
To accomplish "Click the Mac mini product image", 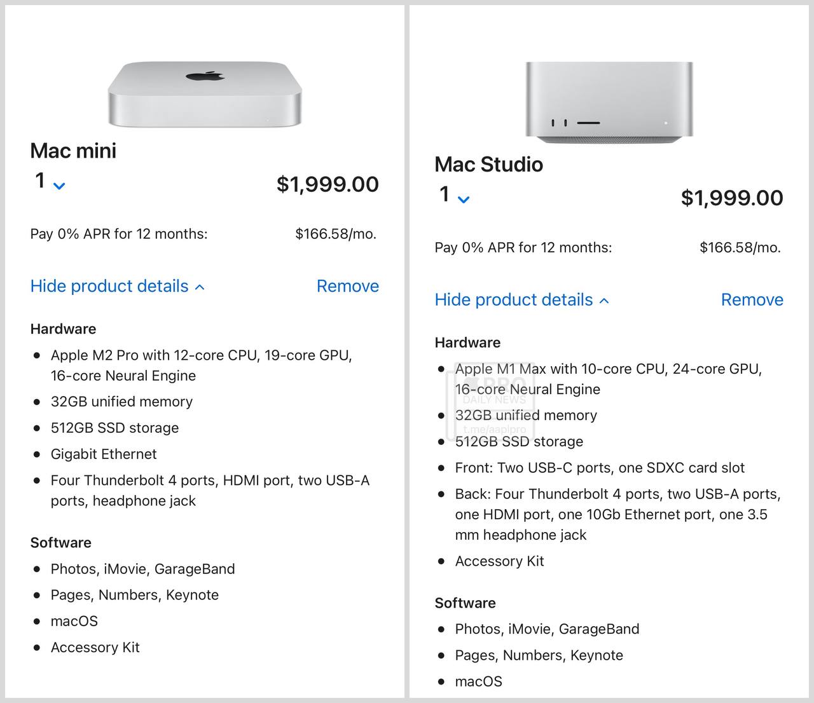I will point(204,95).
